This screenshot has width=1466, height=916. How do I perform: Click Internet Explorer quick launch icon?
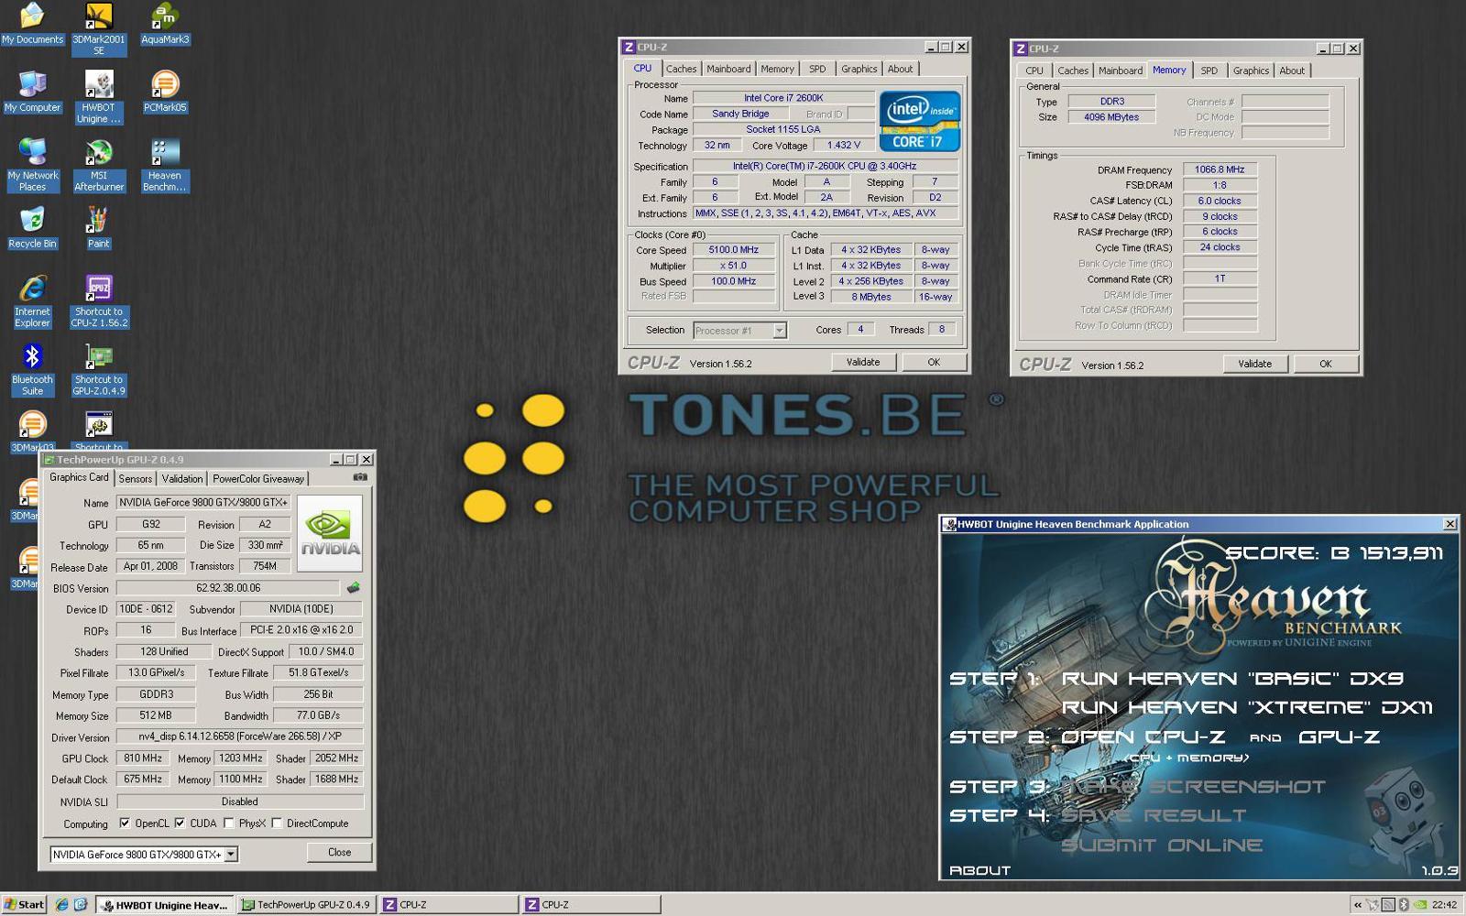[x=61, y=904]
